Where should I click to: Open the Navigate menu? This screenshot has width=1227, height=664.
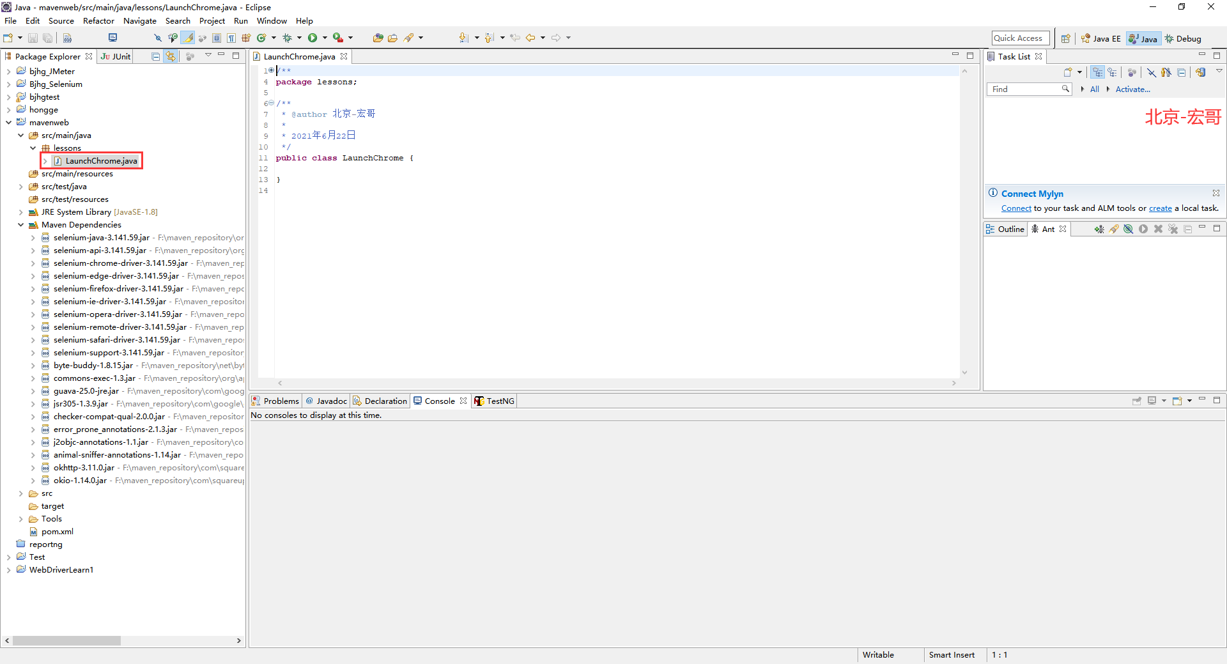pyautogui.click(x=140, y=21)
